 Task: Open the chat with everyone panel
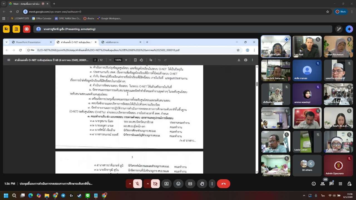point(332,184)
